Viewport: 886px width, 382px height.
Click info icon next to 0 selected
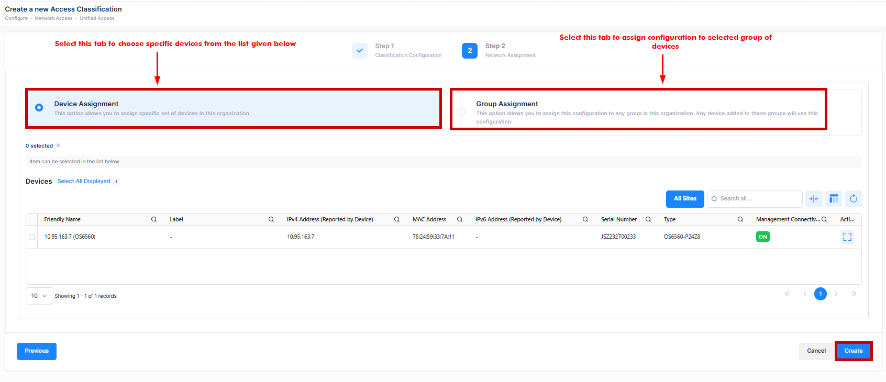58,145
